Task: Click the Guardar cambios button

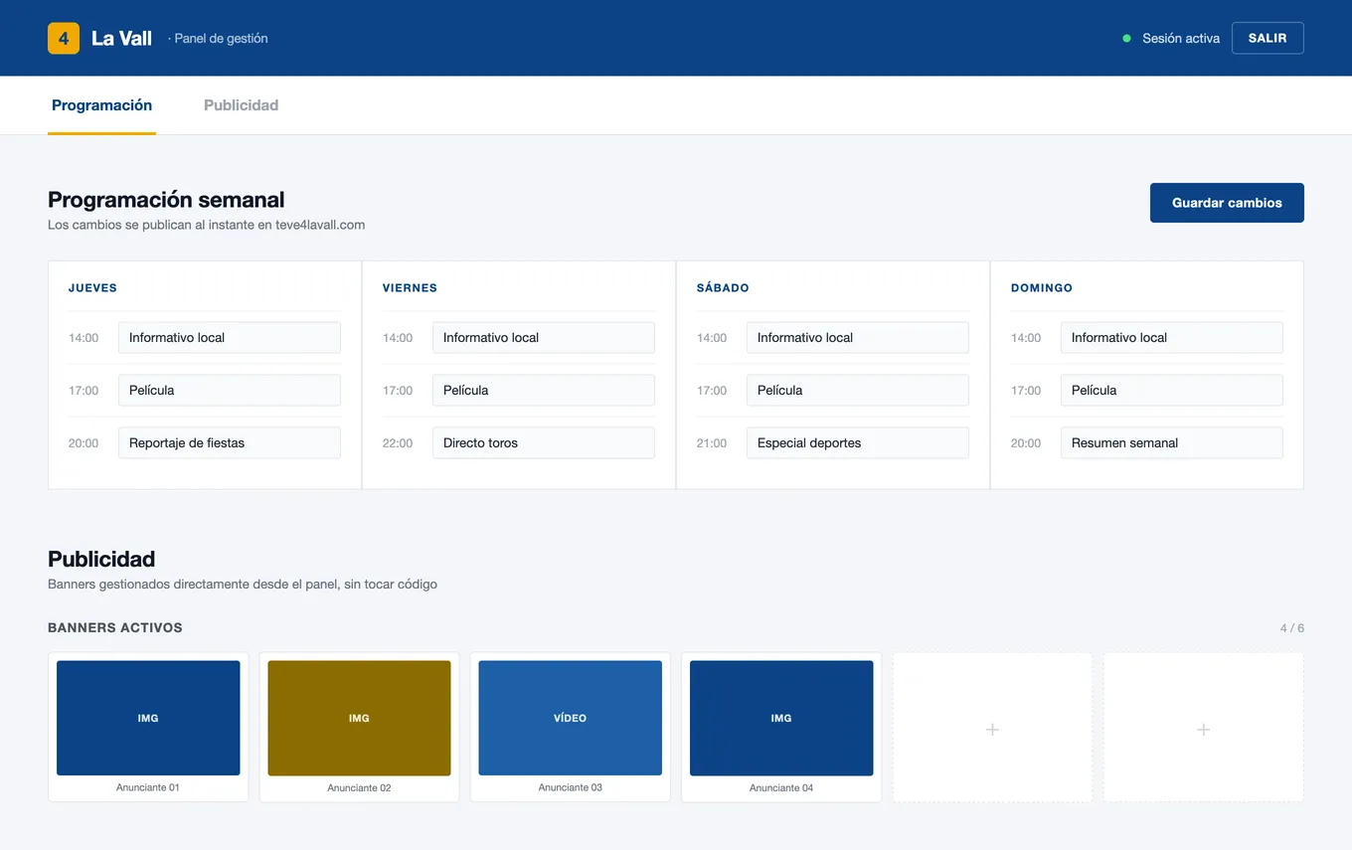Action: [1227, 203]
